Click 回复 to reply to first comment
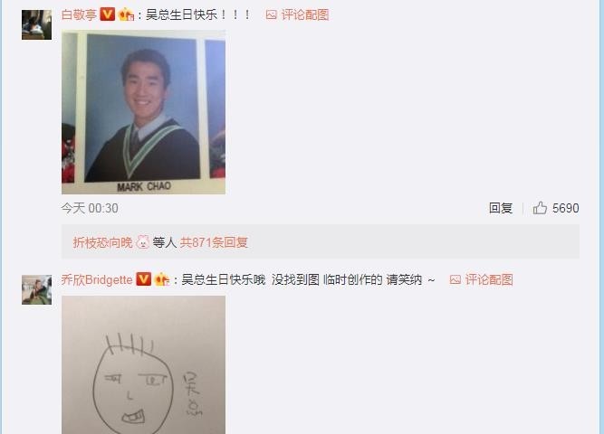Viewport: 604px width, 434px height. [x=501, y=208]
